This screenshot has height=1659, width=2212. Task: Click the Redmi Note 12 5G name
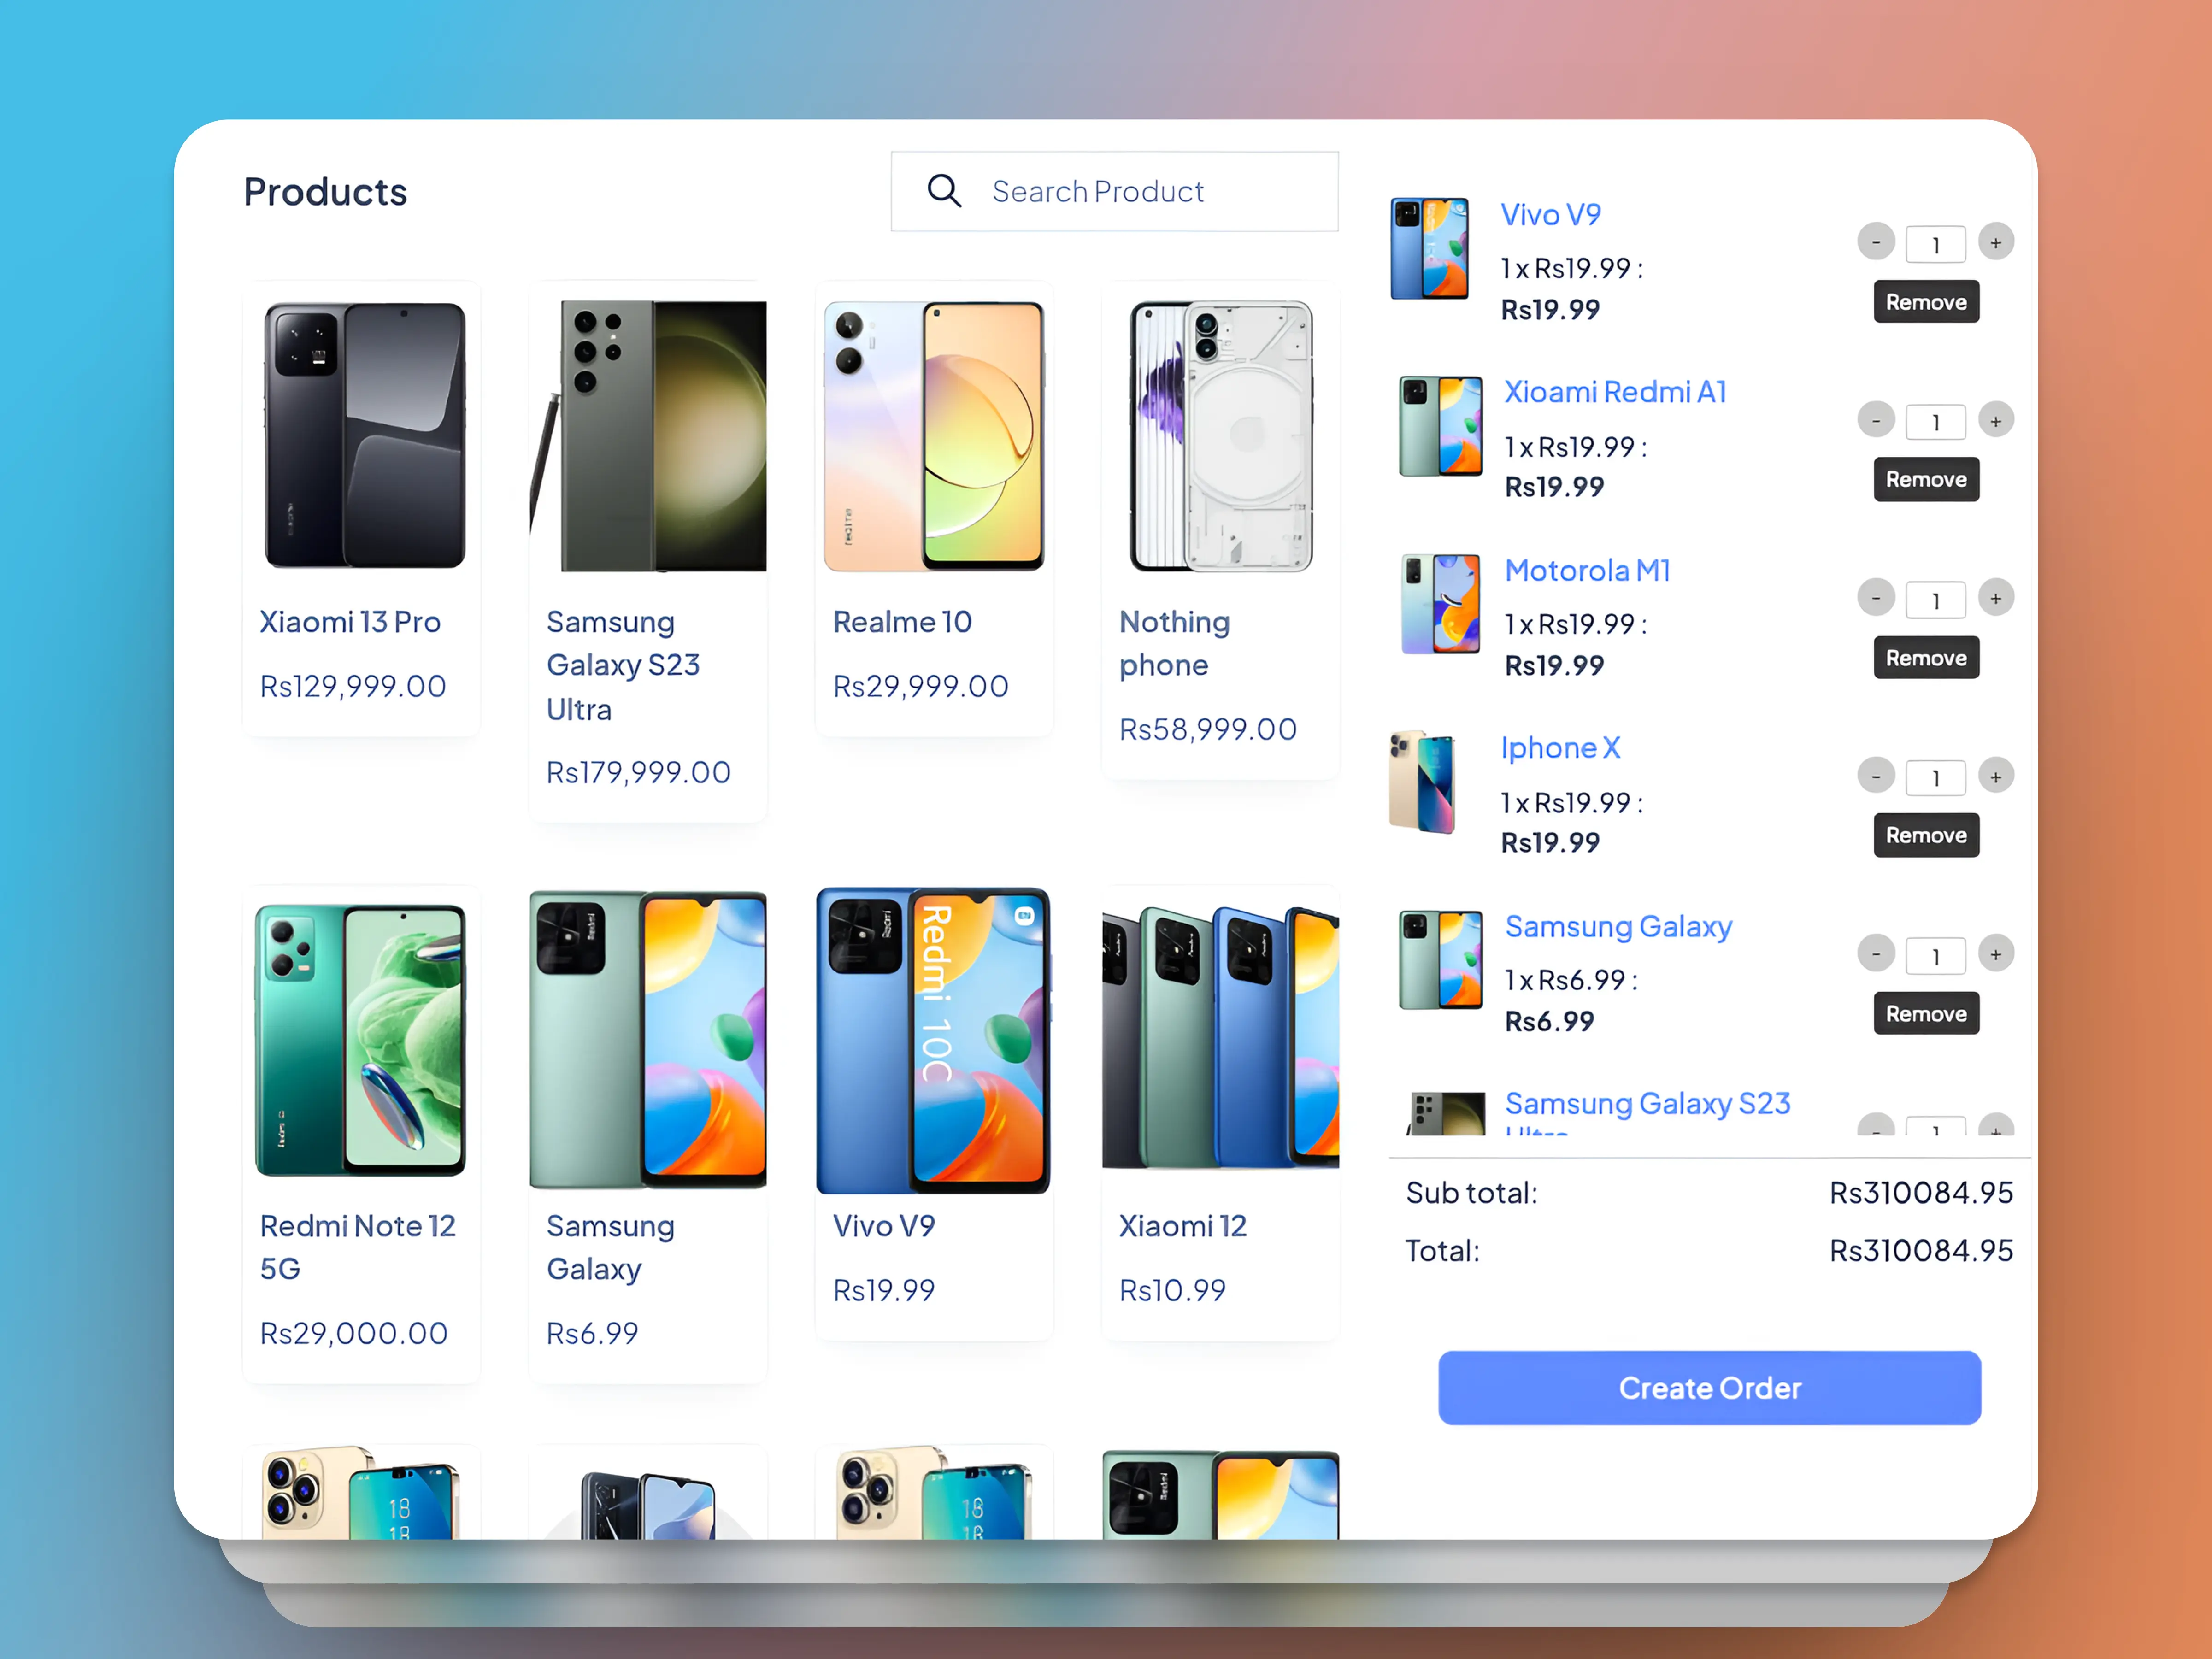(x=358, y=1247)
